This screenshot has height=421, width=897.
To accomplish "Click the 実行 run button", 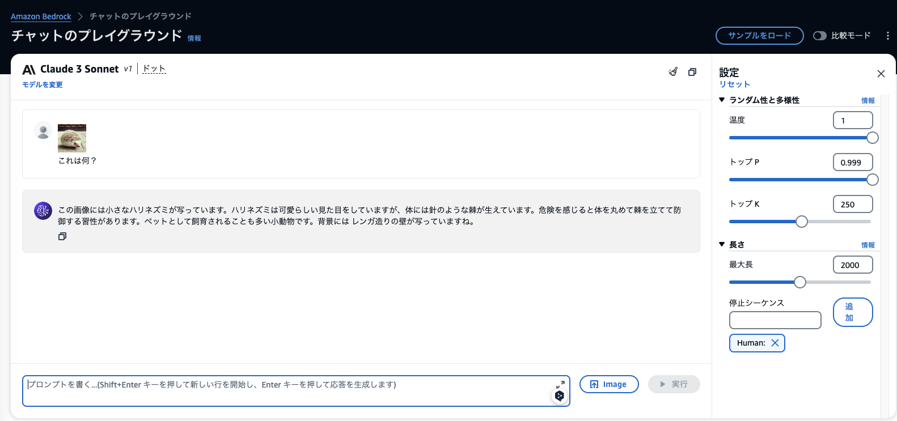I will coord(674,384).
